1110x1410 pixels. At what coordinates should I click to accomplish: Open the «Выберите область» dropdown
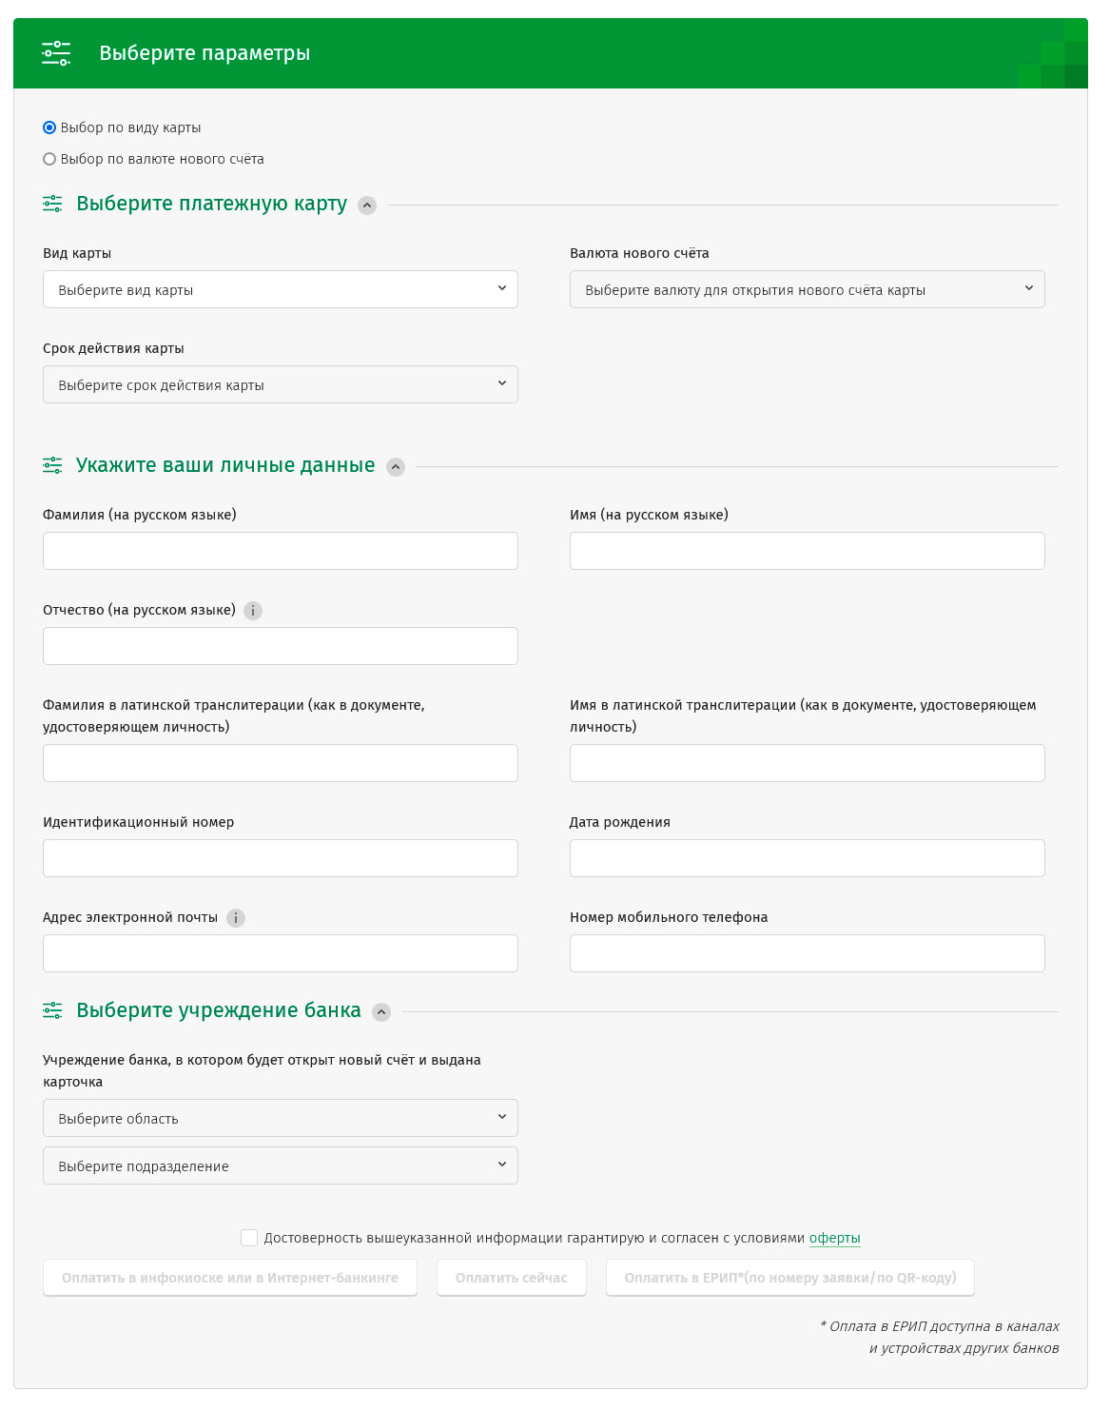coord(280,1117)
